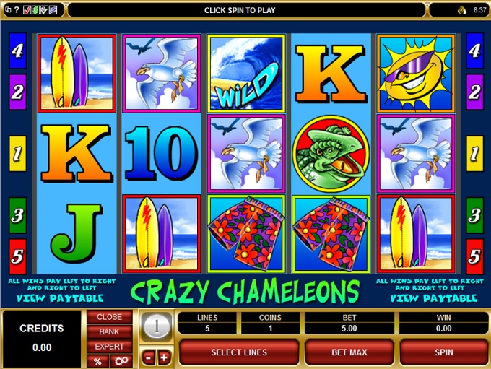Switch to Expert mode
491x369 pixels.
click(x=109, y=347)
